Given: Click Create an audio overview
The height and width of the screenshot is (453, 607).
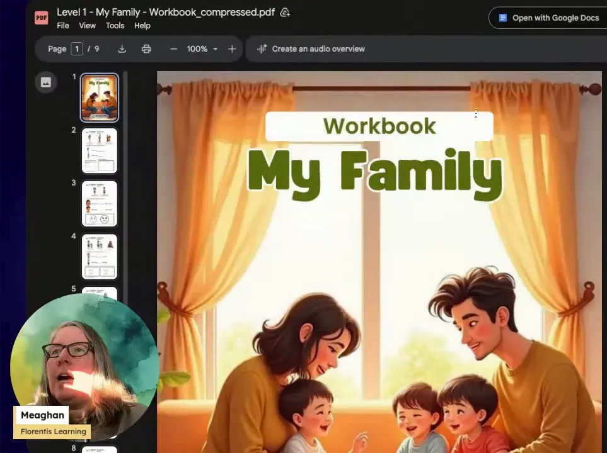Looking at the screenshot, I should coord(318,48).
